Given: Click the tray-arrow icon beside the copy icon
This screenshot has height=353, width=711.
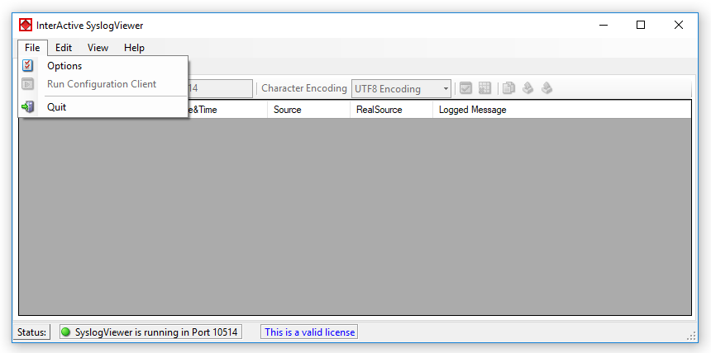Looking at the screenshot, I should point(527,88).
